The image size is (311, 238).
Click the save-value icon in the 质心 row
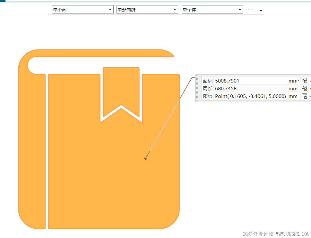tap(305, 96)
